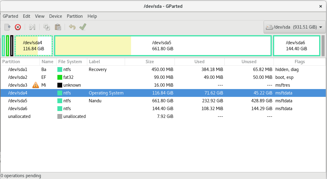Click the green fat32 color swatch

[60, 77]
